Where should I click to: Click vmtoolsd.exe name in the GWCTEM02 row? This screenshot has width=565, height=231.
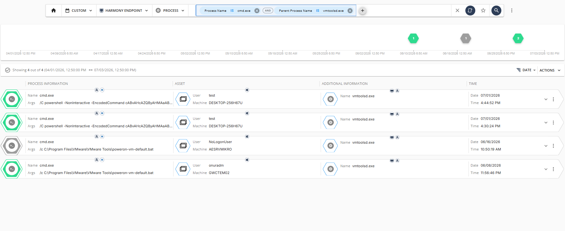pos(363,166)
